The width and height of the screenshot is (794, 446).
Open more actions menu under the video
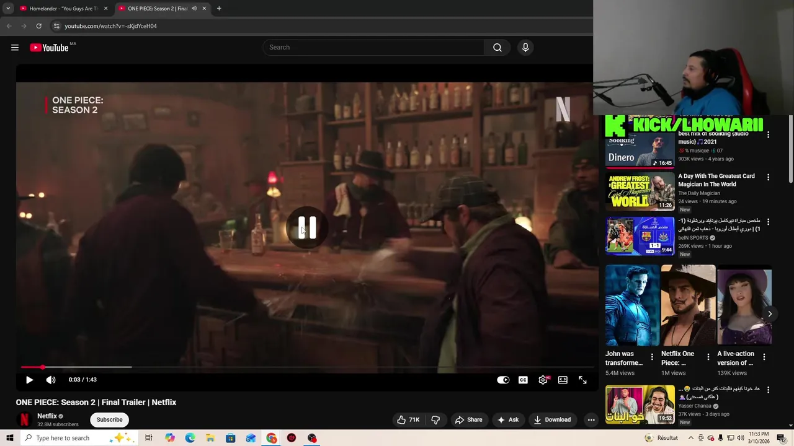point(591,419)
